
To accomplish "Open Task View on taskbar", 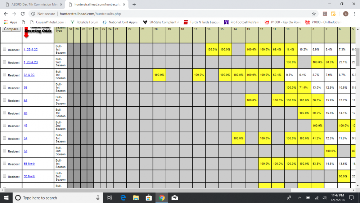I will point(109,198).
